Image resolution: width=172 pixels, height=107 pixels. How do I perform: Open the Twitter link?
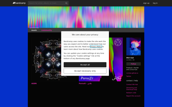coord(129,76)
